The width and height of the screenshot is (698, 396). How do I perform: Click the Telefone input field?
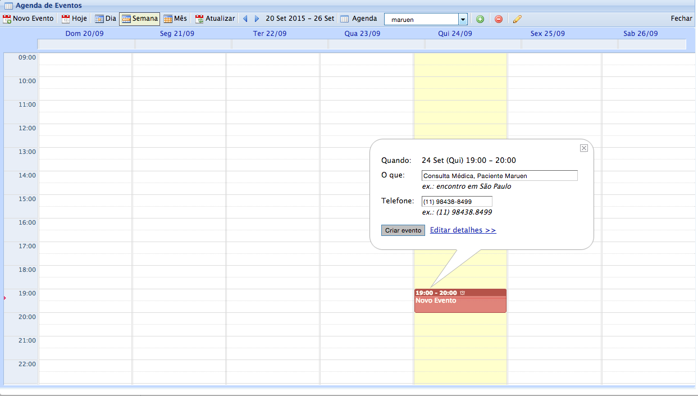457,202
